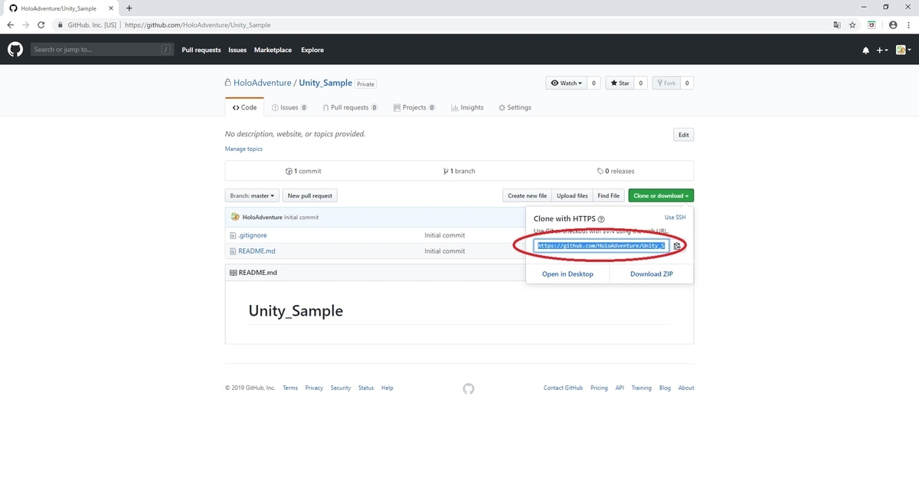Open Terms footer link
The width and height of the screenshot is (919, 498).
(x=290, y=388)
